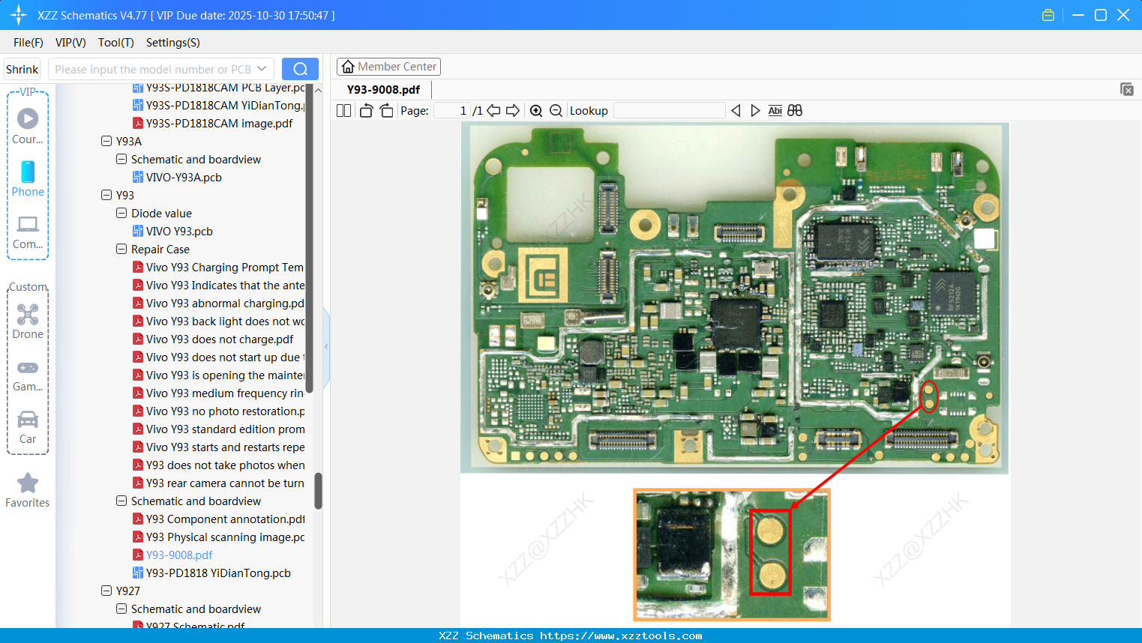
Task: Collapse the Repair Case folder
Action: point(121,249)
